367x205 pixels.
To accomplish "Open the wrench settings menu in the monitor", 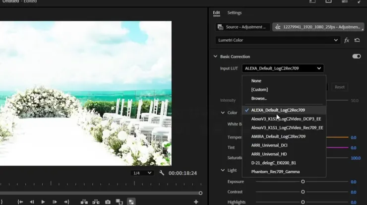I will pos(162,173).
